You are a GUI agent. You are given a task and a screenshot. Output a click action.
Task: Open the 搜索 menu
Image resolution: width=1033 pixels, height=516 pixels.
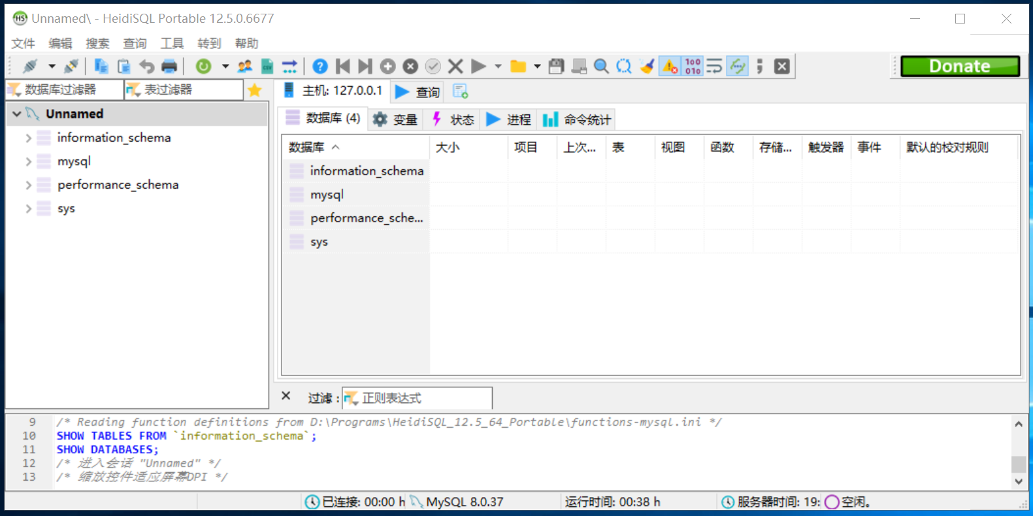97,43
